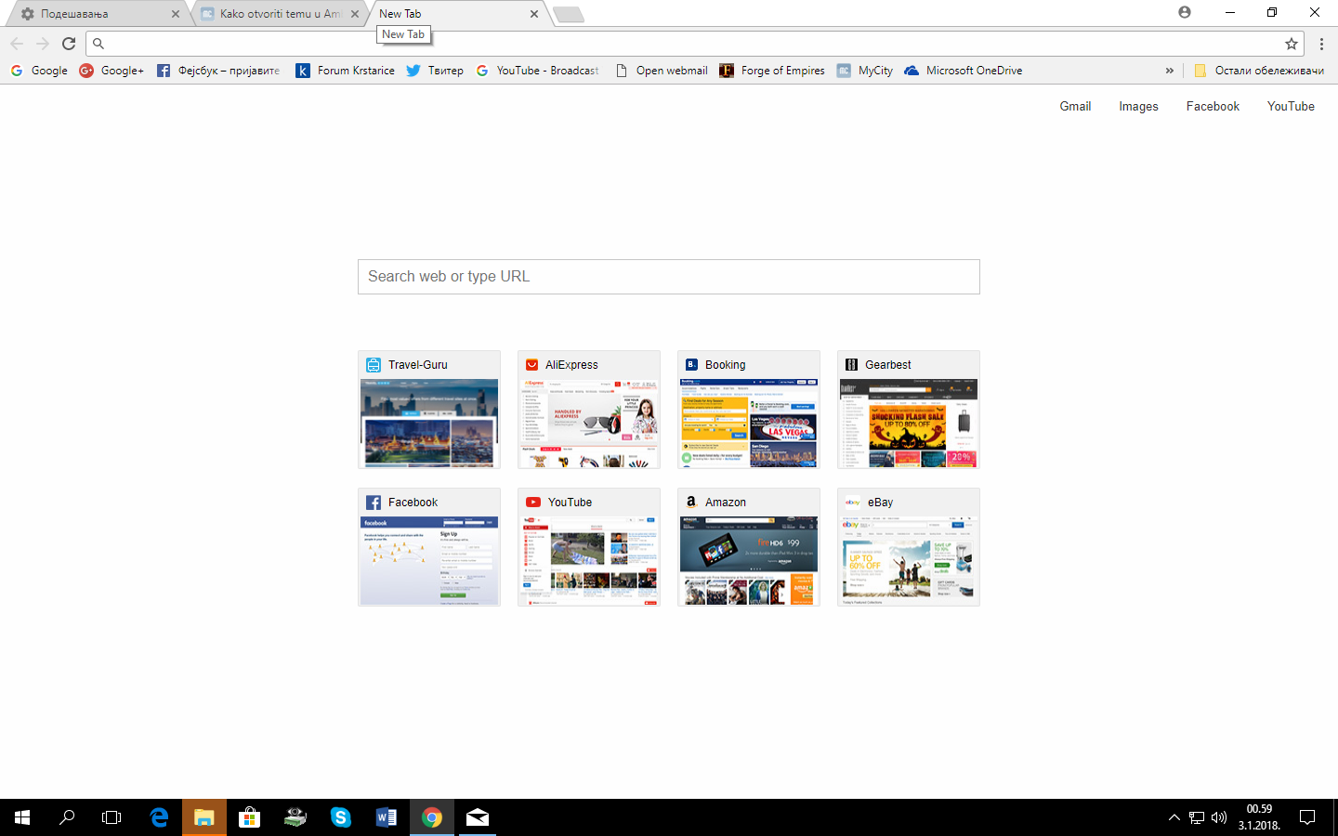Open Word from the taskbar
The width and height of the screenshot is (1338, 836).
(387, 817)
